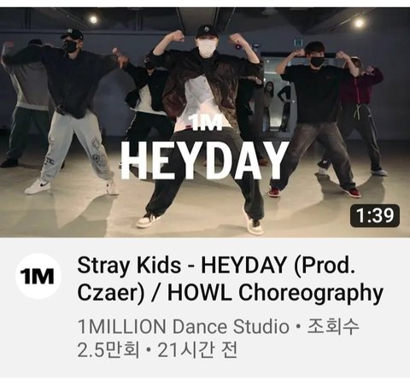The height and width of the screenshot is (386, 410).
Task: Select the right dancer wearing black mask
Action: pos(314,120)
